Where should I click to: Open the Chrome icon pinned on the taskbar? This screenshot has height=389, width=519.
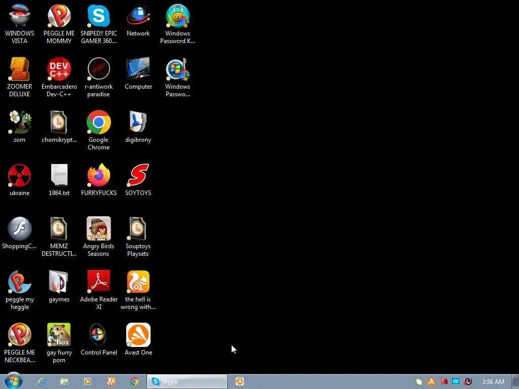pyautogui.click(x=134, y=381)
